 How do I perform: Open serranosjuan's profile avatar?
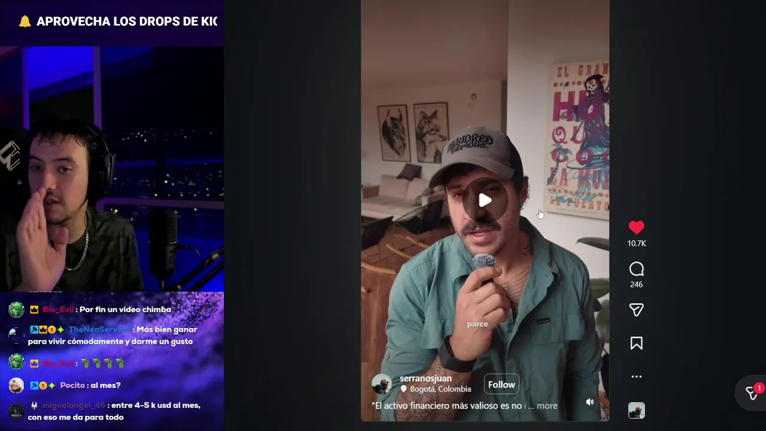pos(381,384)
